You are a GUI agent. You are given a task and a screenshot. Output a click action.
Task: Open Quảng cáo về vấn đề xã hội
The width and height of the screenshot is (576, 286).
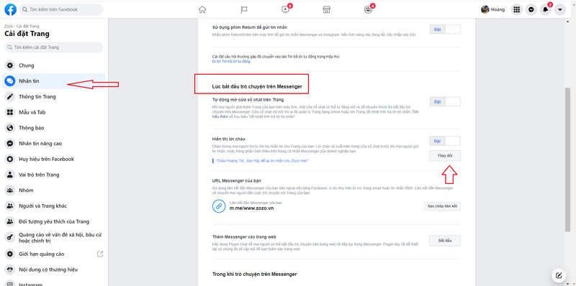pos(53,238)
